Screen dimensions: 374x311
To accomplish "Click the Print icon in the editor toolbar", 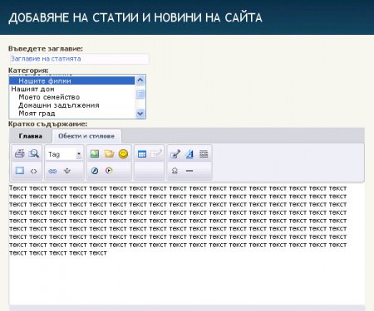I will (19, 153).
